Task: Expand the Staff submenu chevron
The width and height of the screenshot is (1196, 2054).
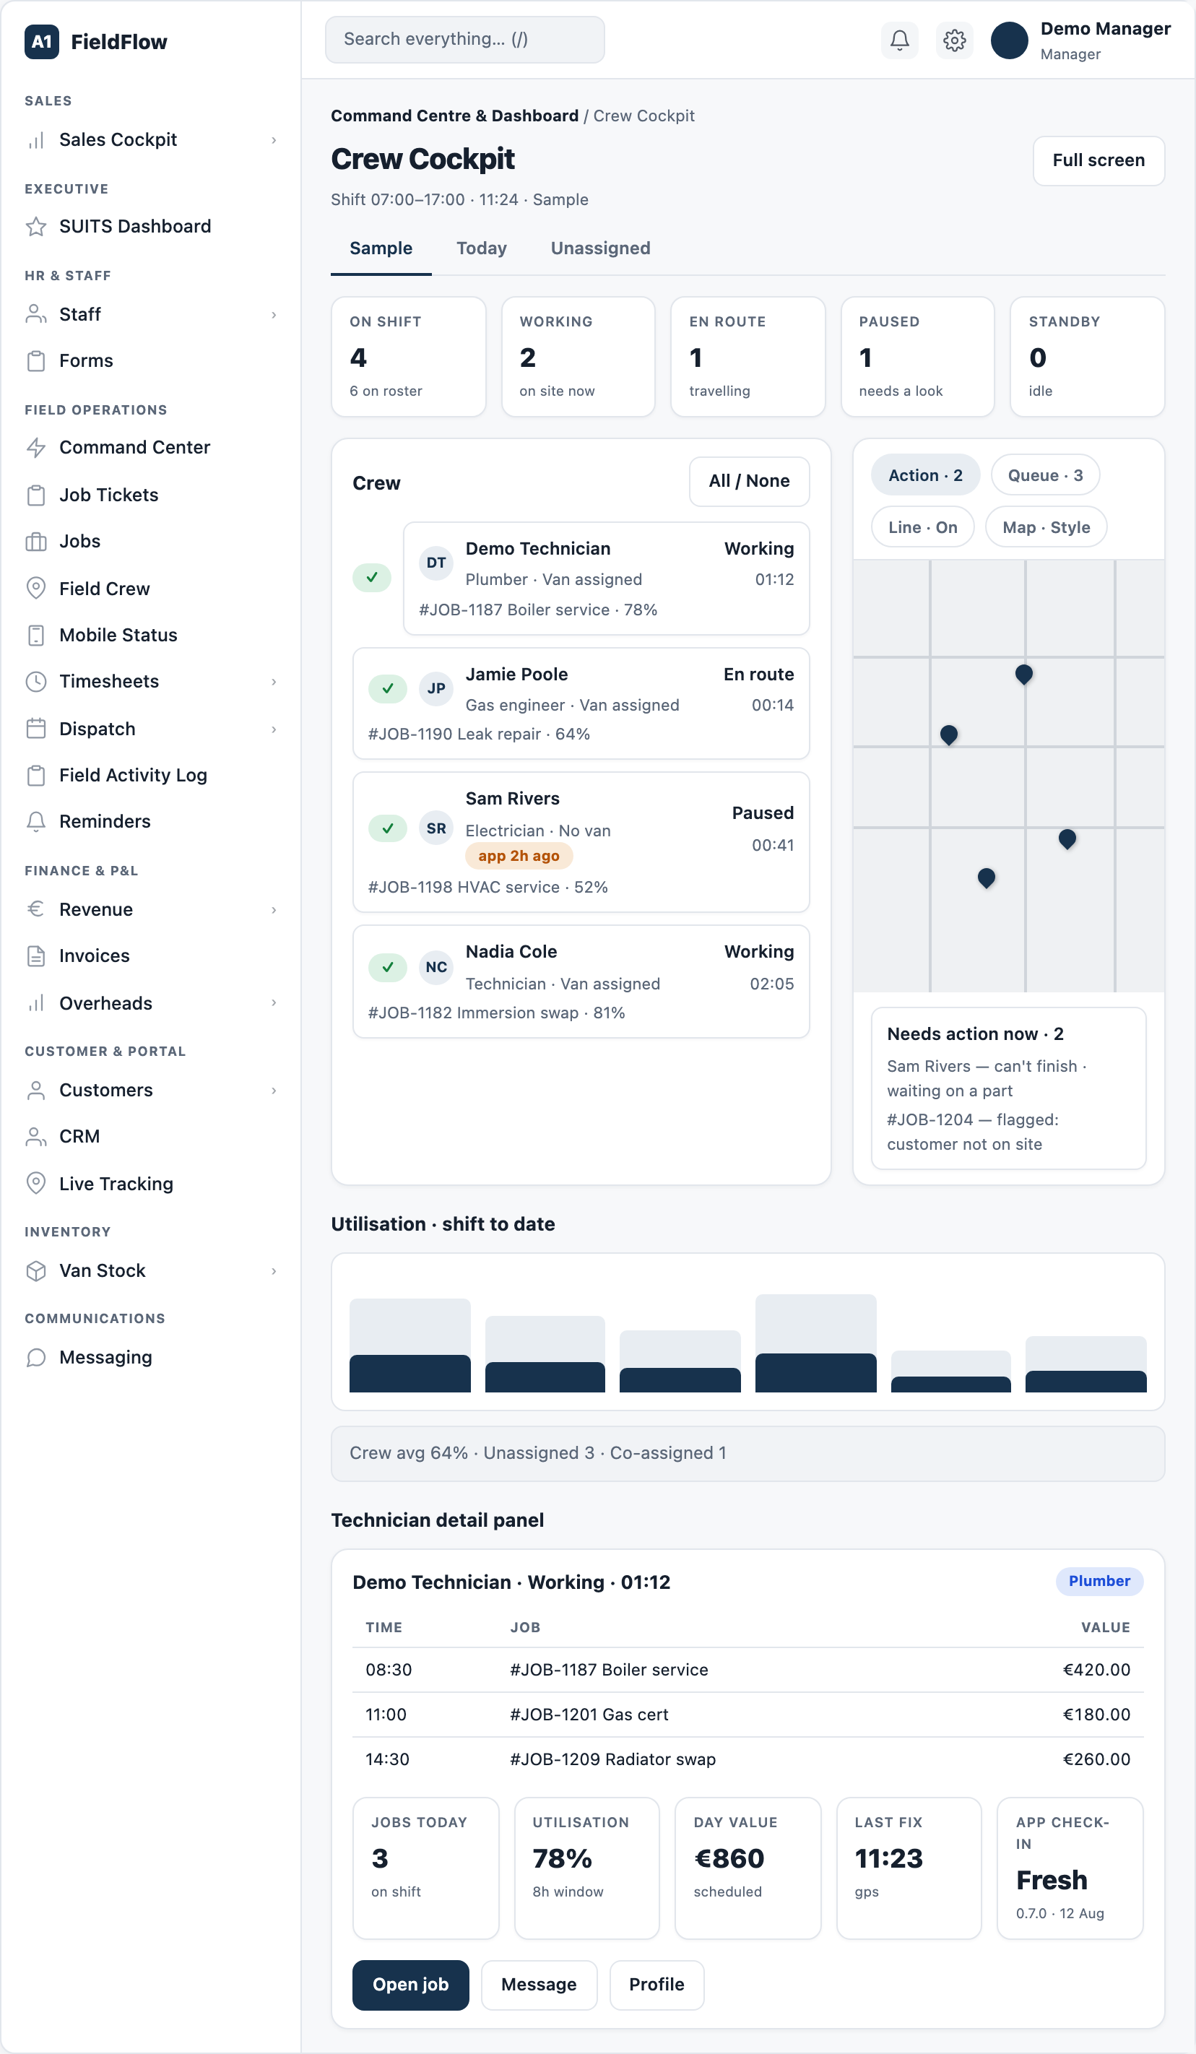Action: [x=274, y=315]
